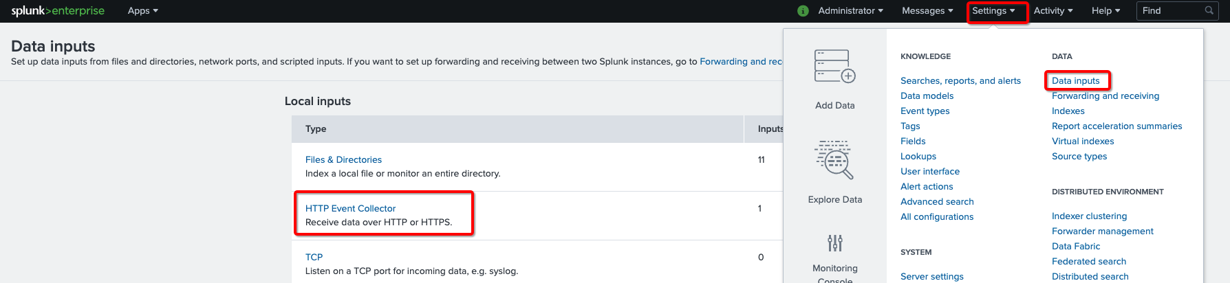The image size is (1230, 283).
Task: Open the Help menu
Action: [1105, 11]
